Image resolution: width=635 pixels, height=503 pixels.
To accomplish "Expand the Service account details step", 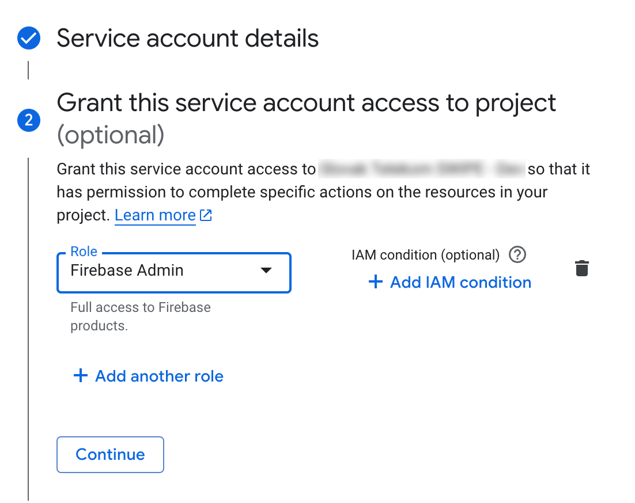I will [187, 39].
